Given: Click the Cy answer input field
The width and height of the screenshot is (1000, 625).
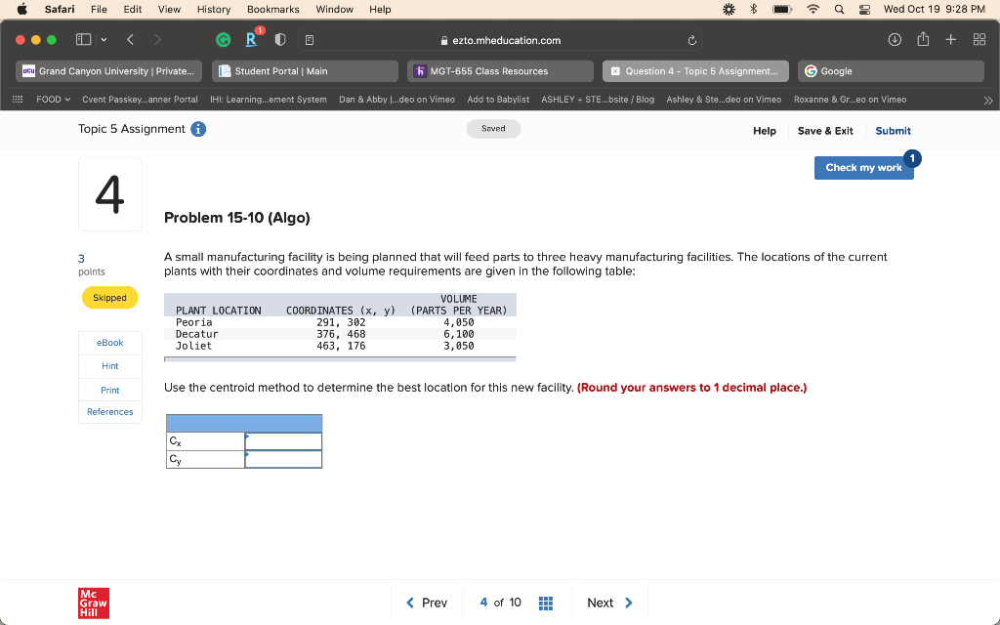Looking at the screenshot, I should (x=283, y=459).
